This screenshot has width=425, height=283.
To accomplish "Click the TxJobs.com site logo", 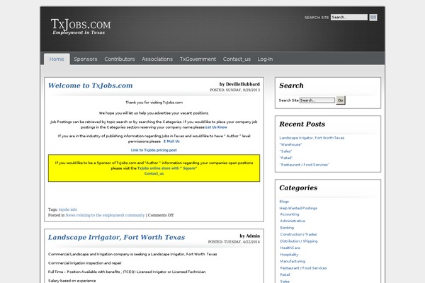I will point(81,25).
